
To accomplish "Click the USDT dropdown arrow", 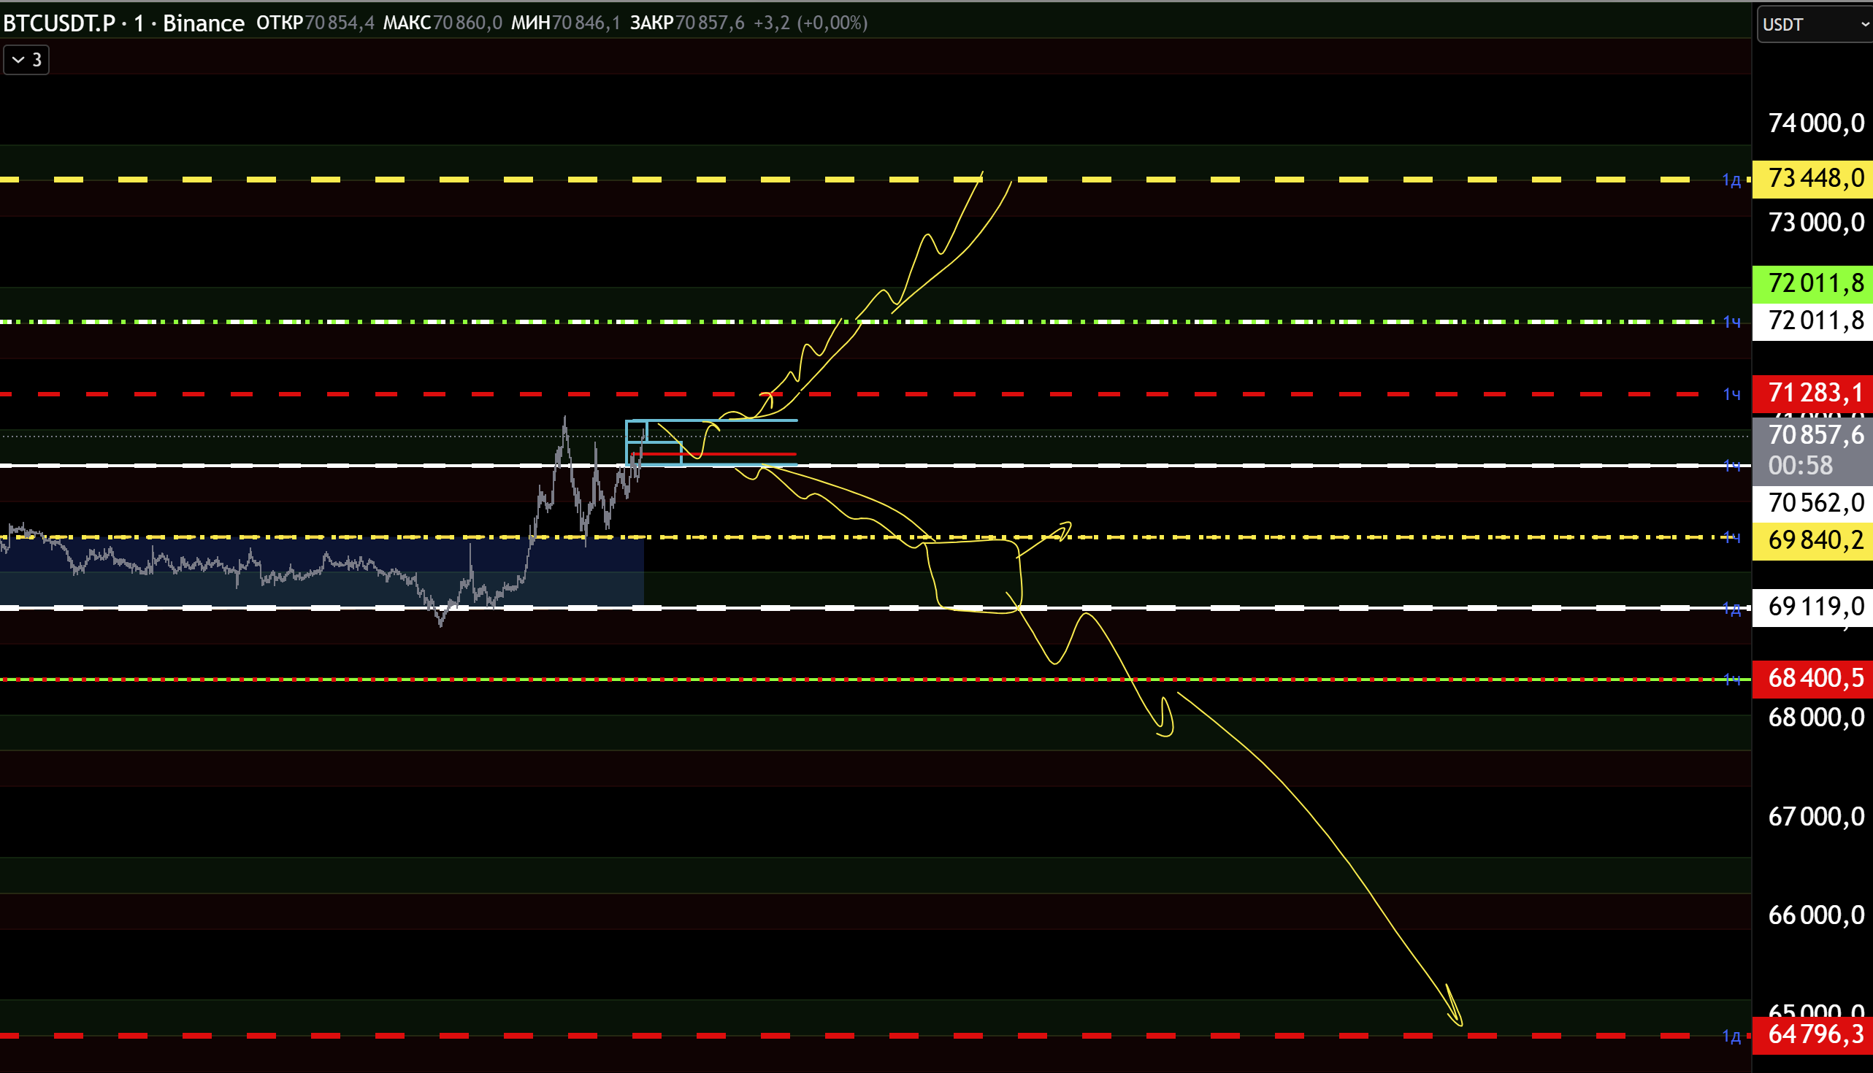I will [1864, 24].
